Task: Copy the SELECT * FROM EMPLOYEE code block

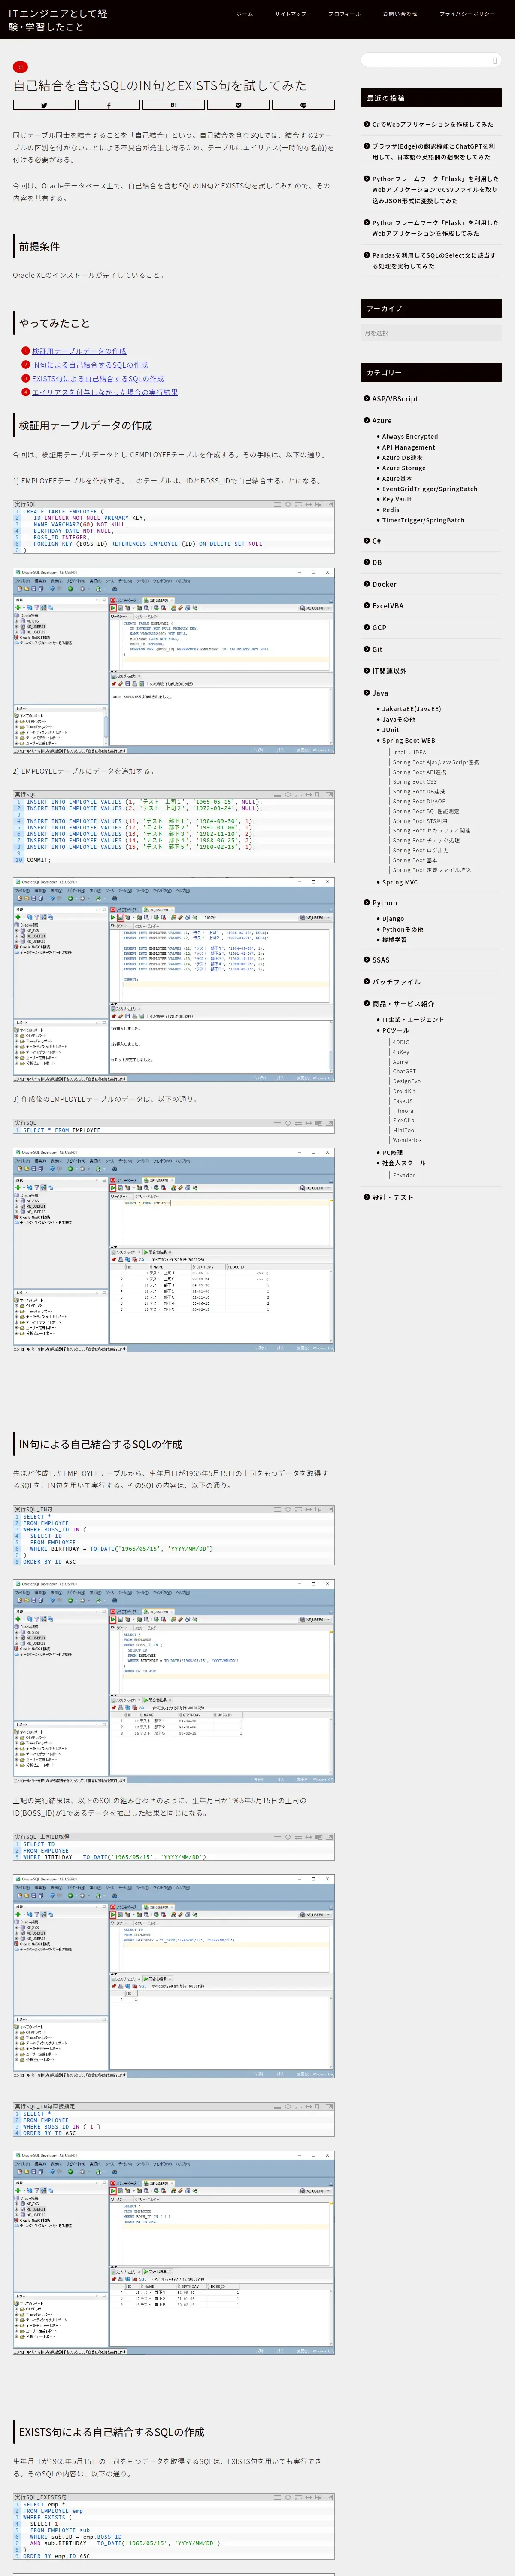Action: point(319,1123)
